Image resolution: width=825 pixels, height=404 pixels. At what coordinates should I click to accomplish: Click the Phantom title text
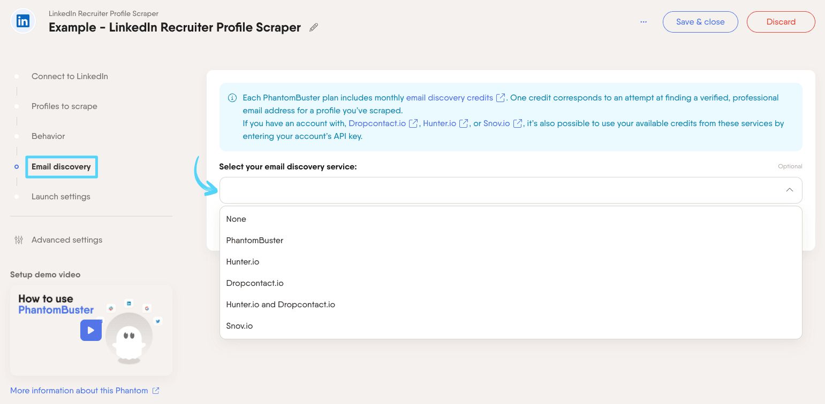tap(175, 27)
